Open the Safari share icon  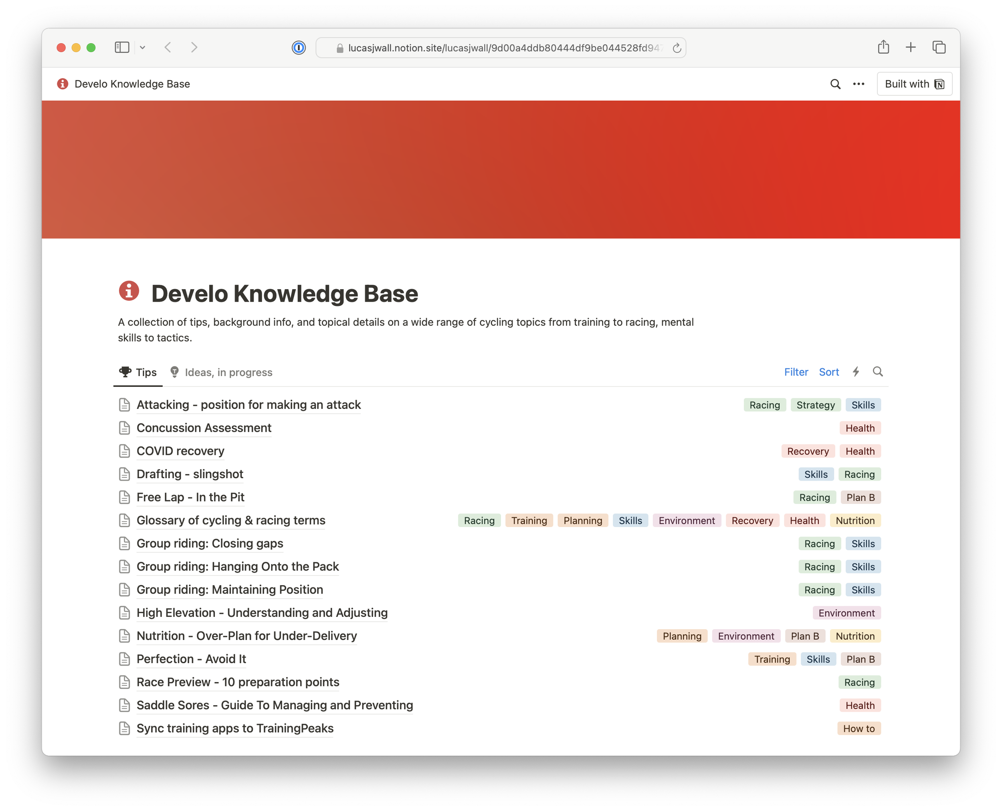pyautogui.click(x=883, y=47)
